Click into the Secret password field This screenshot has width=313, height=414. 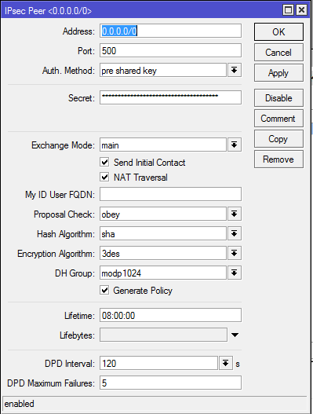(x=170, y=97)
